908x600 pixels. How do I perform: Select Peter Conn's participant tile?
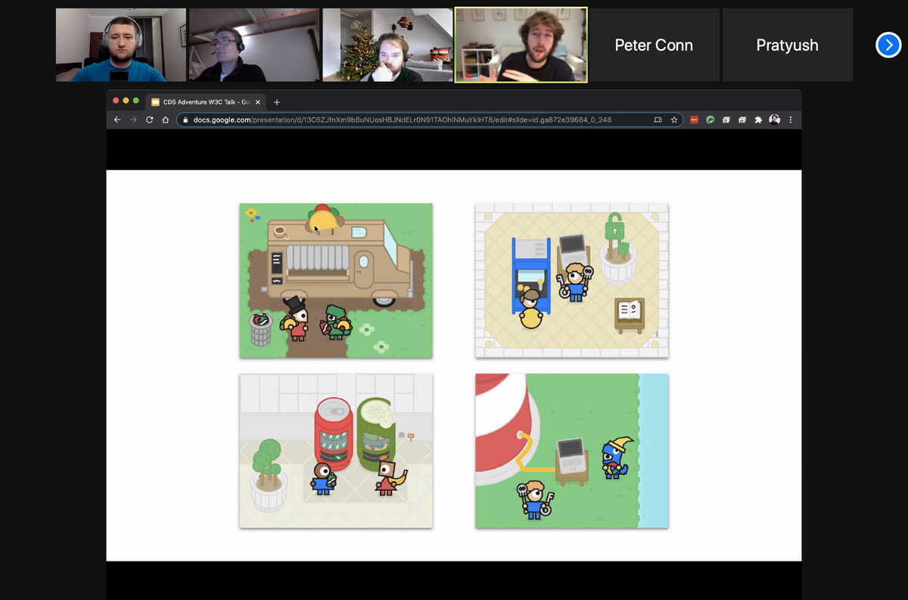(654, 45)
